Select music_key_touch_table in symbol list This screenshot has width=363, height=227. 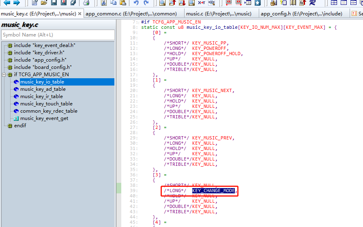click(46, 104)
